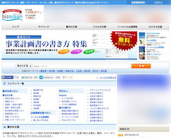Click the 送付状 keyword link

pyautogui.click(x=95, y=71)
